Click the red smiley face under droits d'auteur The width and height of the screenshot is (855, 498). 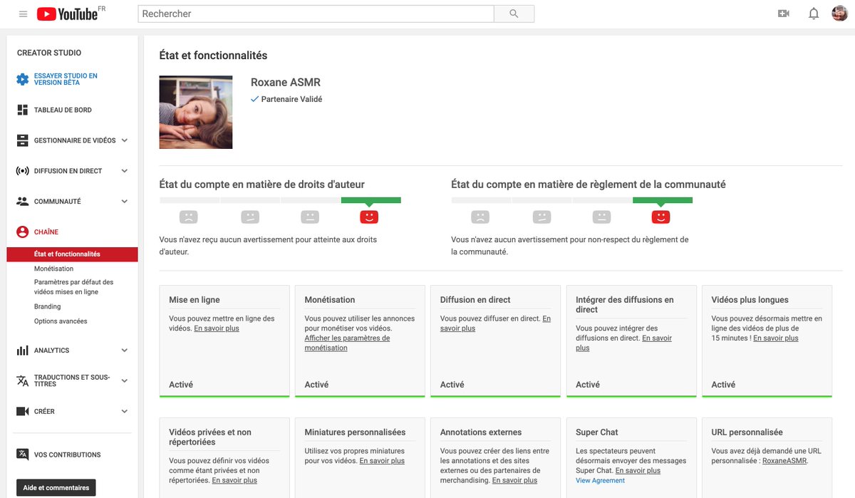[369, 217]
